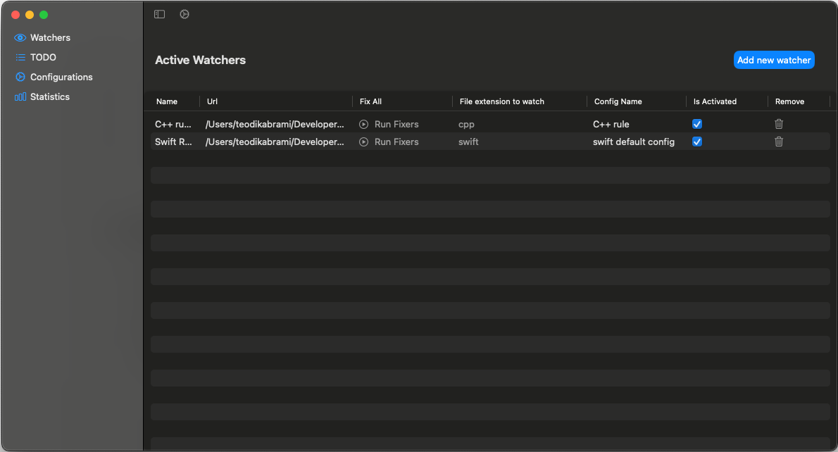838x452 pixels.
Task: View the Statistics bar chart icon
Action: pyautogui.click(x=20, y=96)
